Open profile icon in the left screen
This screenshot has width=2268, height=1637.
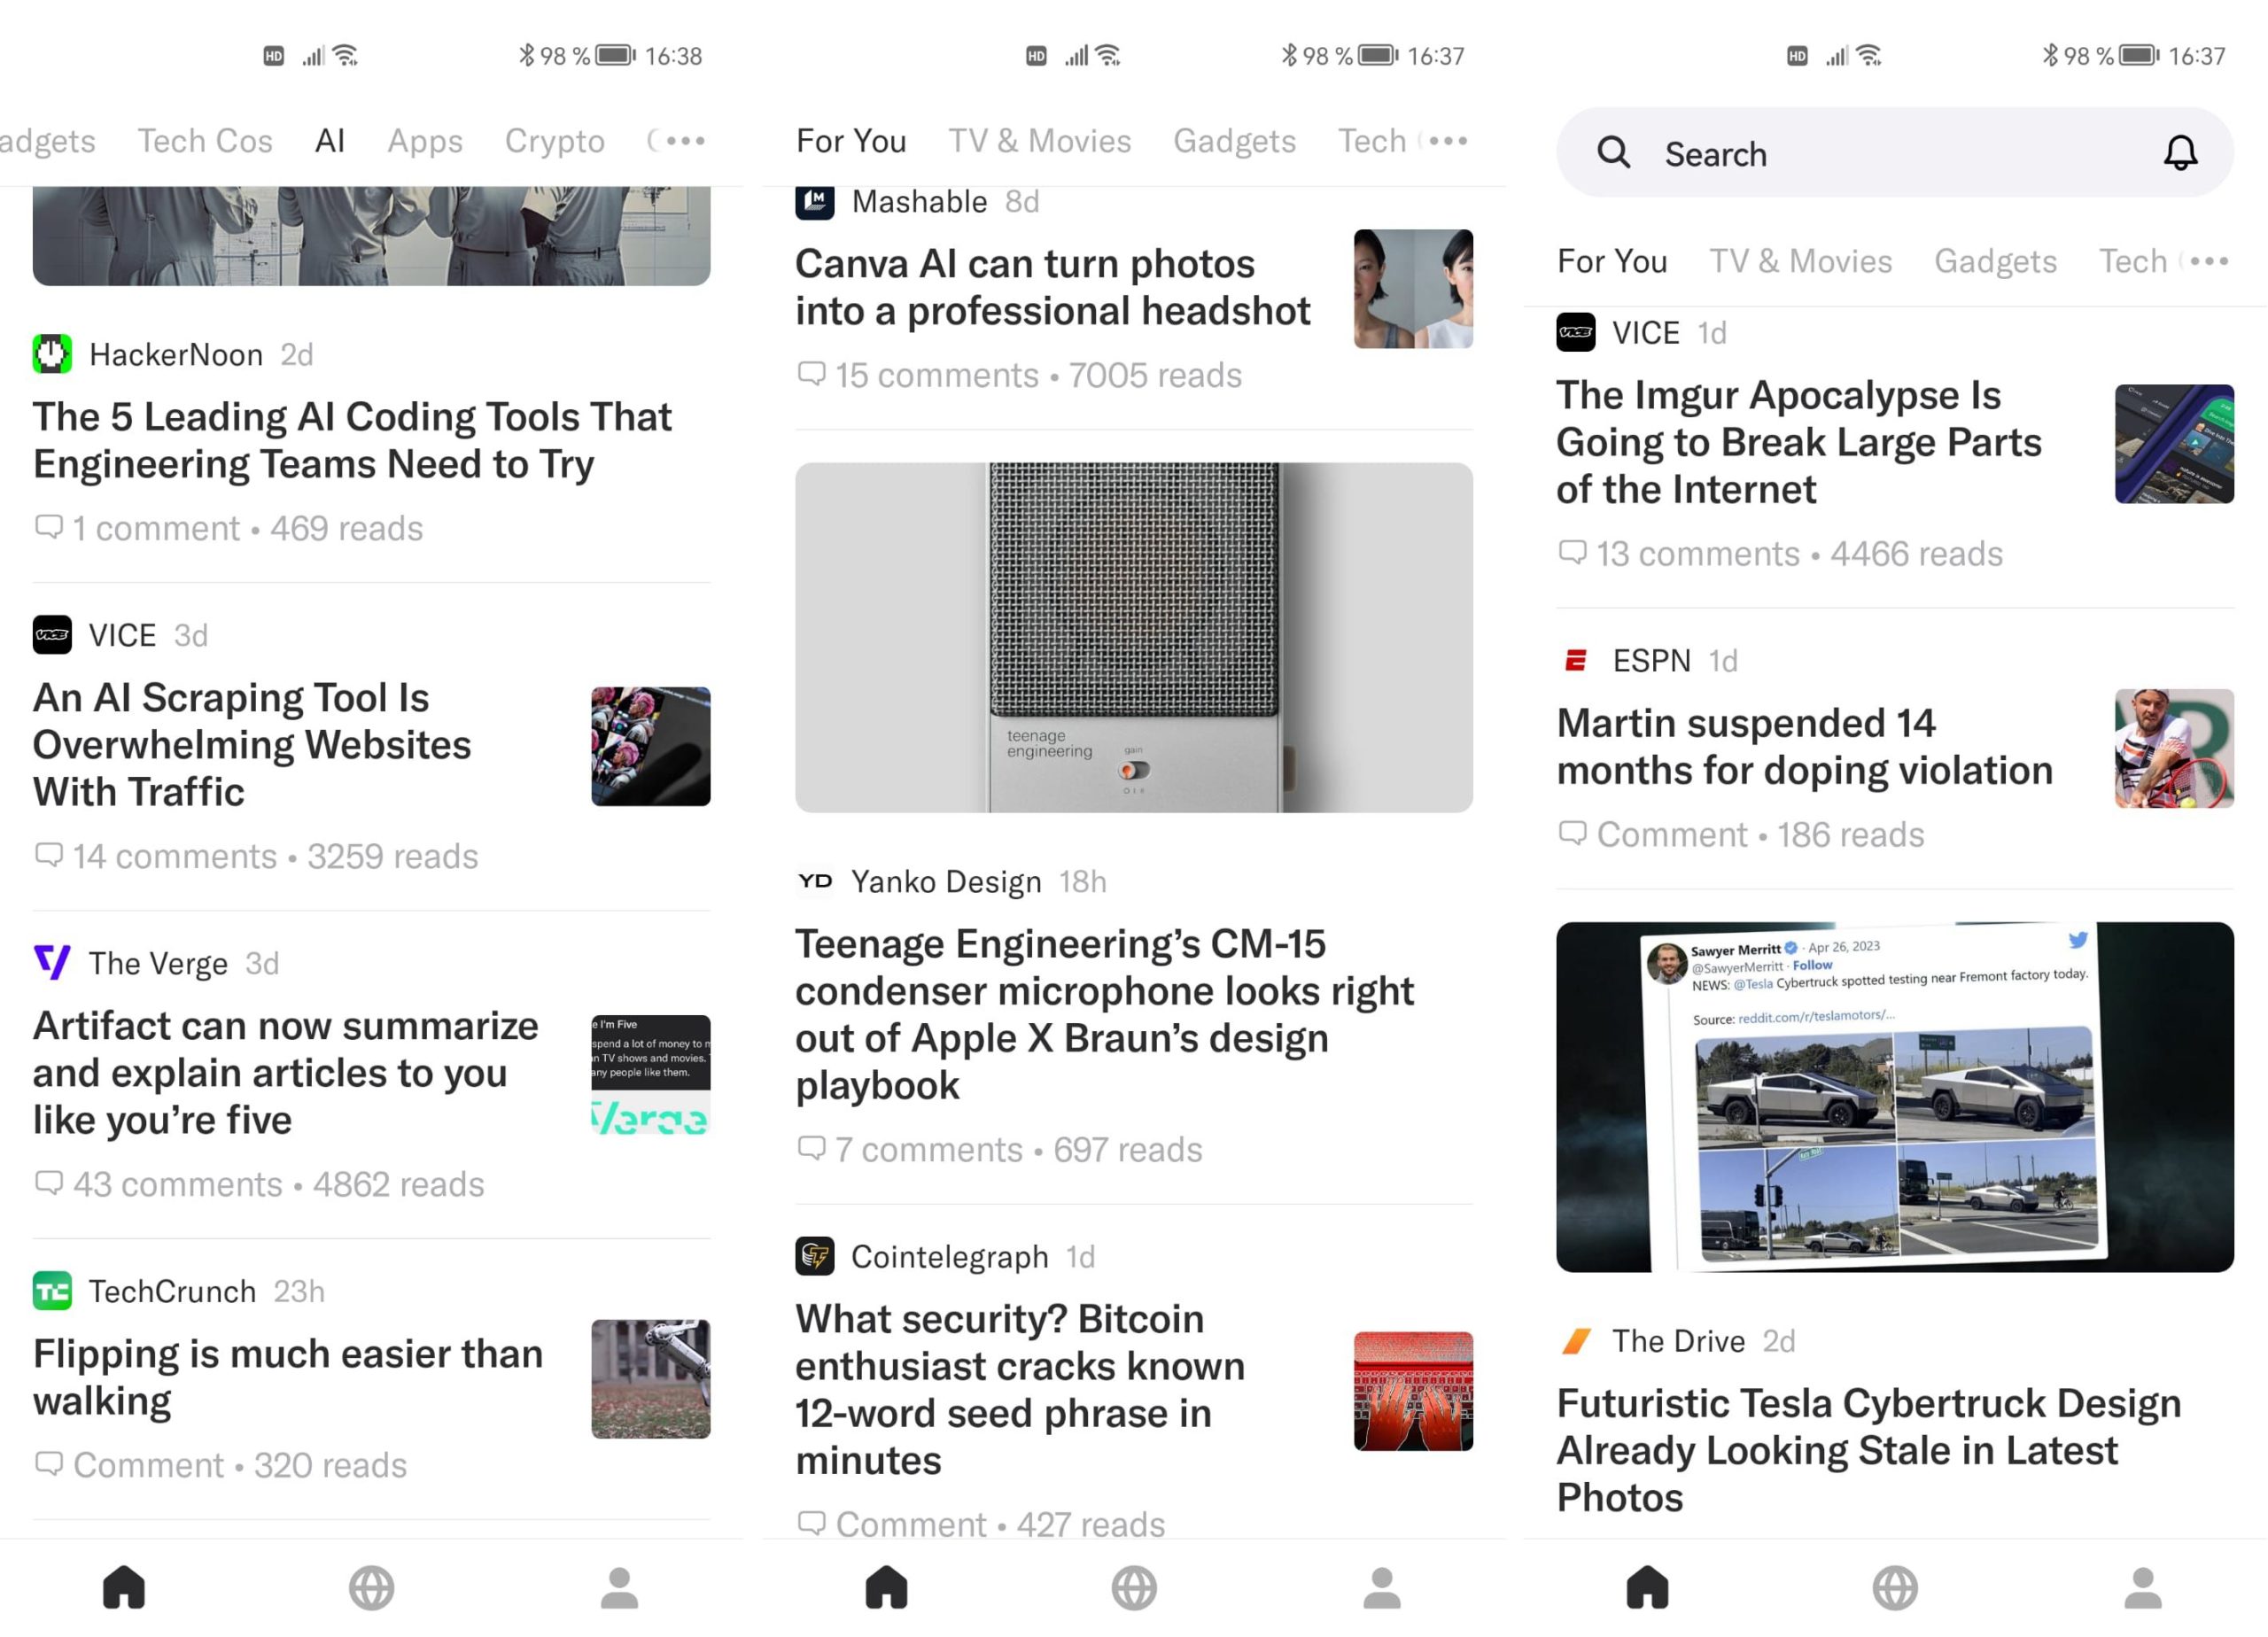click(619, 1587)
